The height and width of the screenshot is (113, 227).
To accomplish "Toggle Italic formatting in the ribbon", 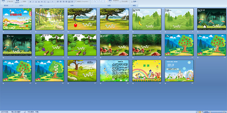I will (x=33, y=2).
